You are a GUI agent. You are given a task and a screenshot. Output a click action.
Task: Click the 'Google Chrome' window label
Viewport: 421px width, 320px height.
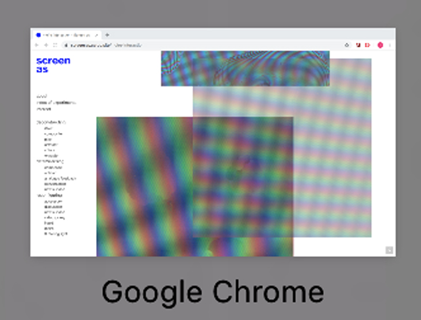pyautogui.click(x=213, y=292)
